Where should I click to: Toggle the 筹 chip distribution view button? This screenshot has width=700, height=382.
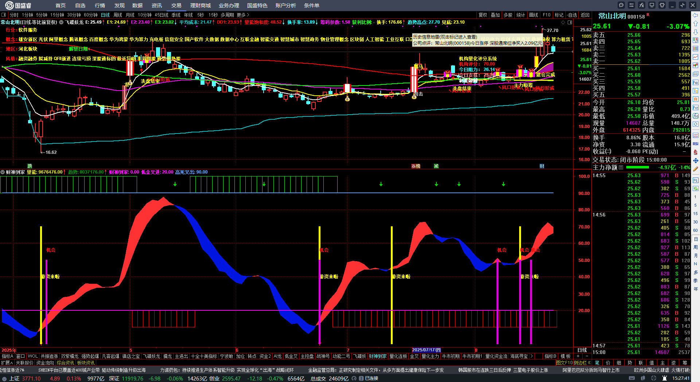pos(685,363)
